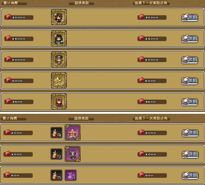Open the meat item with quantity 2
Screen dimensions: 205x185
pyautogui.click(x=56, y=154)
